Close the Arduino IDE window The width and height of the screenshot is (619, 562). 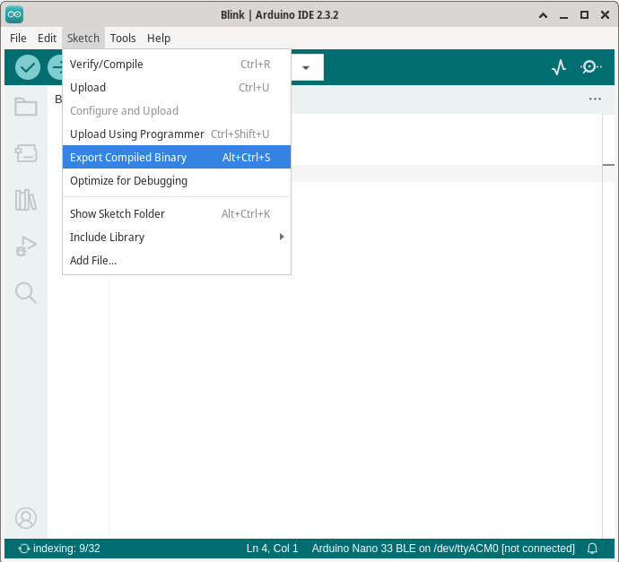tap(605, 15)
